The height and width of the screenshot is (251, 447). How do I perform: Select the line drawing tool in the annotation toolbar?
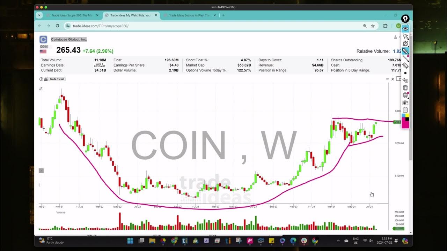coord(405,58)
